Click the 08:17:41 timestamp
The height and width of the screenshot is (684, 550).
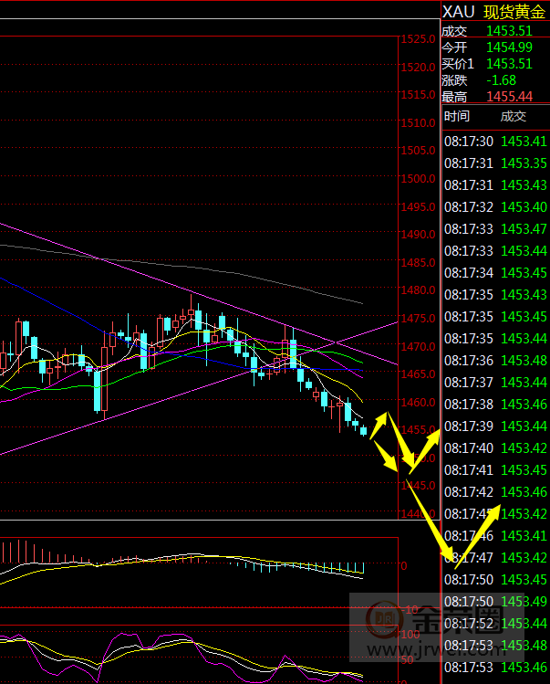click(468, 470)
